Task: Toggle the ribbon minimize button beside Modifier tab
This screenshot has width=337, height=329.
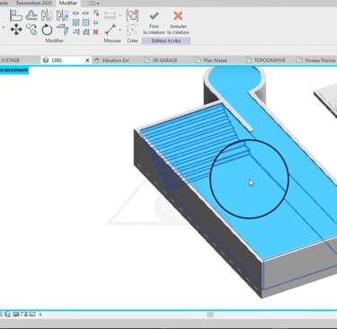Action: 93,4
